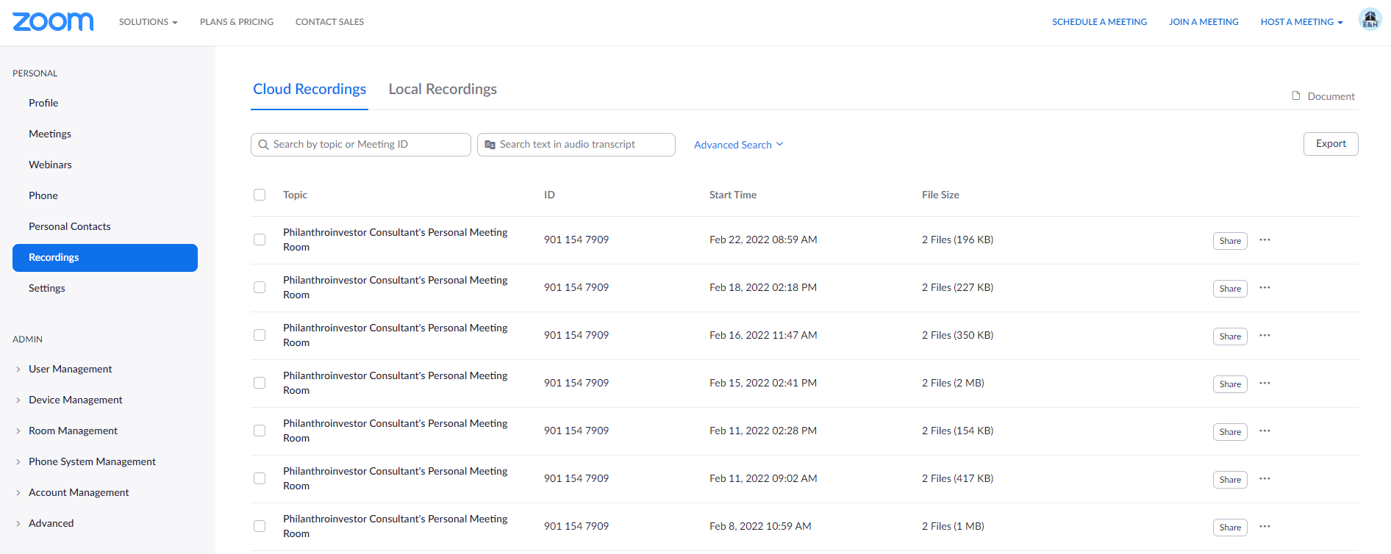1391x554 pixels.
Task: Open more options for Feb 16 recording
Action: [1265, 335]
